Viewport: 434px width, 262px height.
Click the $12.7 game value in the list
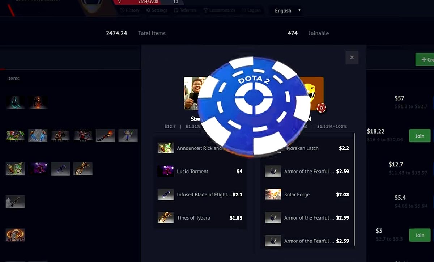coord(396,165)
